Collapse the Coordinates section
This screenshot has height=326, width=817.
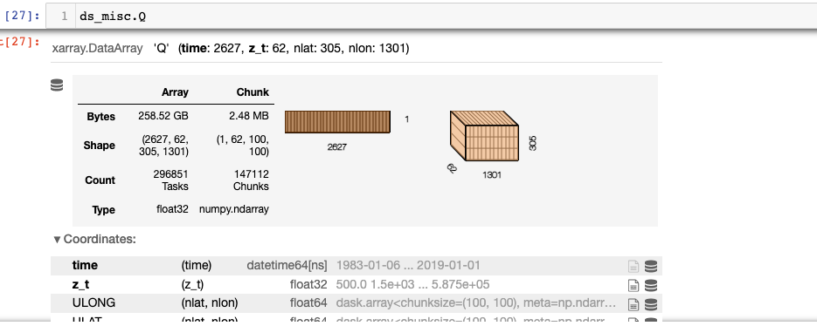click(x=95, y=239)
